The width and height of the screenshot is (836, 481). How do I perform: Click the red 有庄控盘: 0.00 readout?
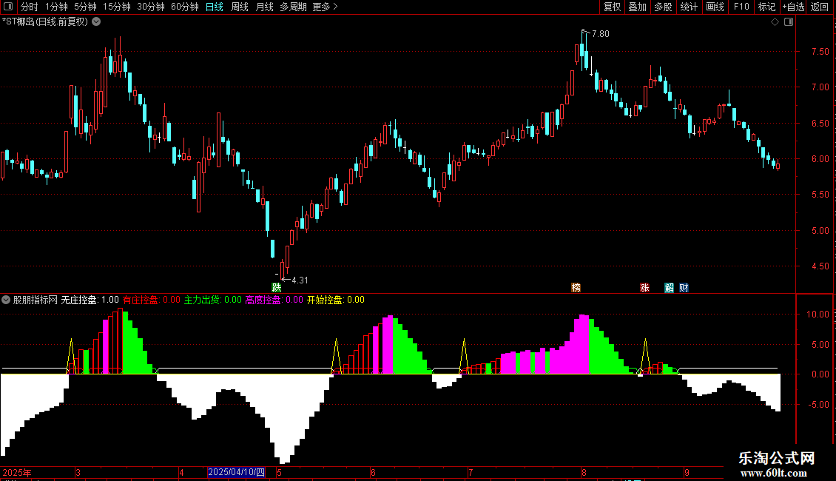click(152, 300)
